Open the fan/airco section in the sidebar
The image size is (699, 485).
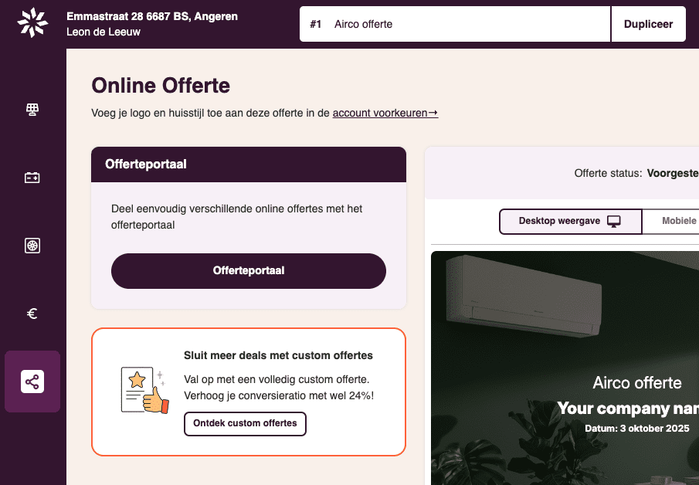(32, 246)
